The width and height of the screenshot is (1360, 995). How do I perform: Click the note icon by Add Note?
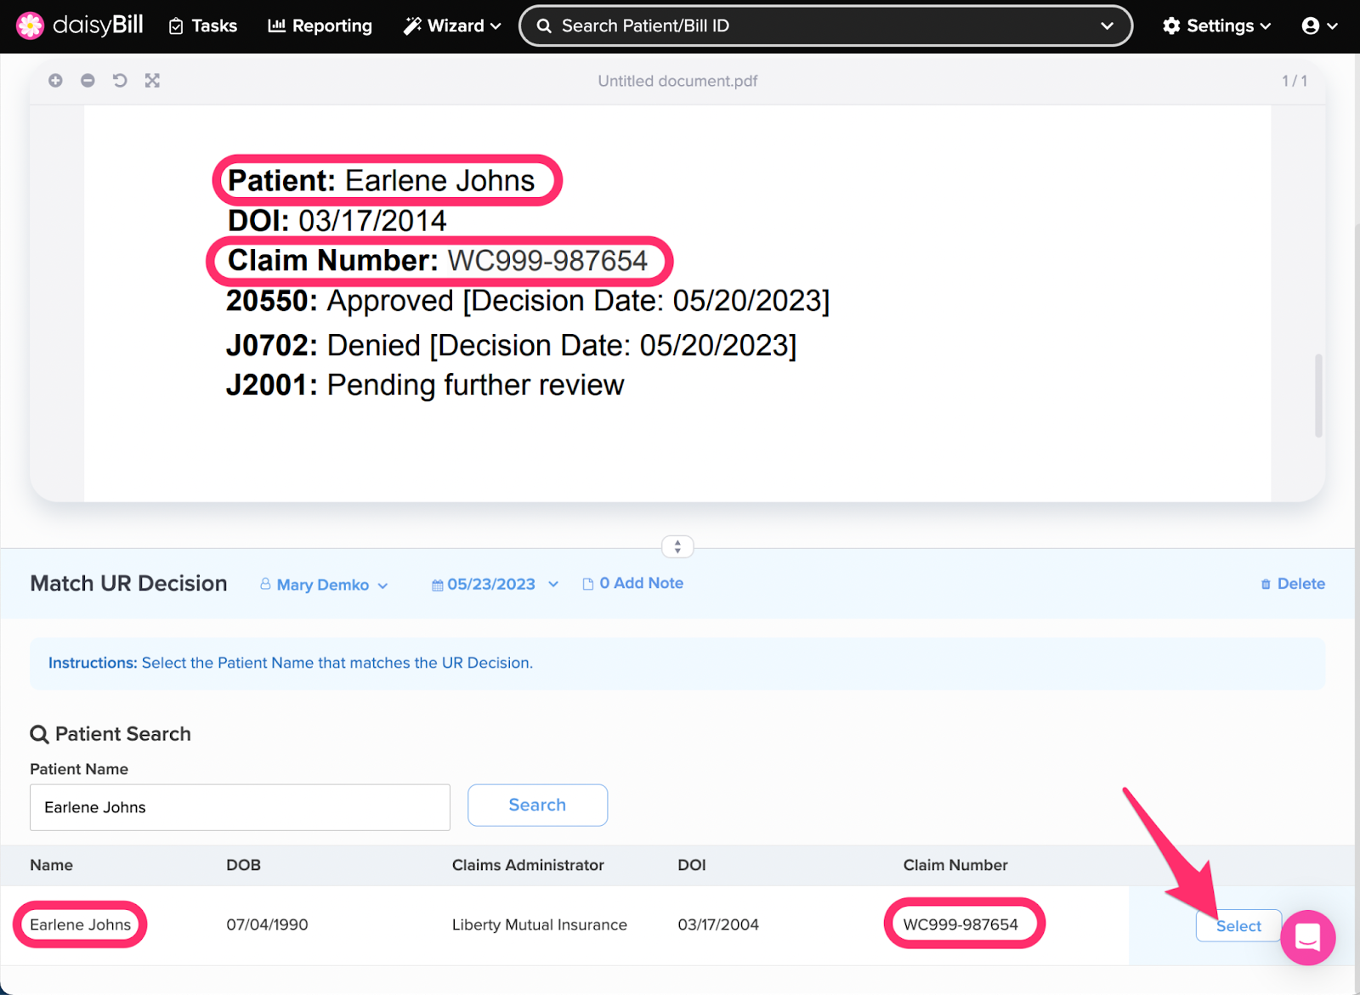[x=587, y=584]
